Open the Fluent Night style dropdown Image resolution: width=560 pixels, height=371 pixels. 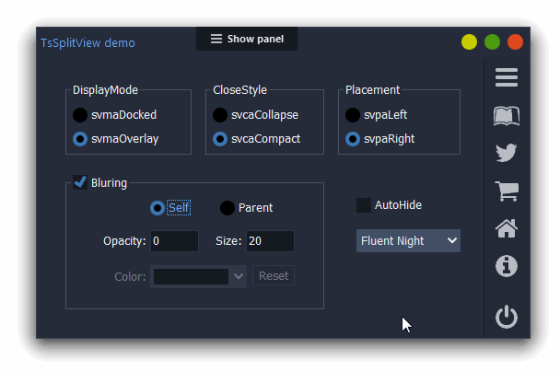[408, 241]
